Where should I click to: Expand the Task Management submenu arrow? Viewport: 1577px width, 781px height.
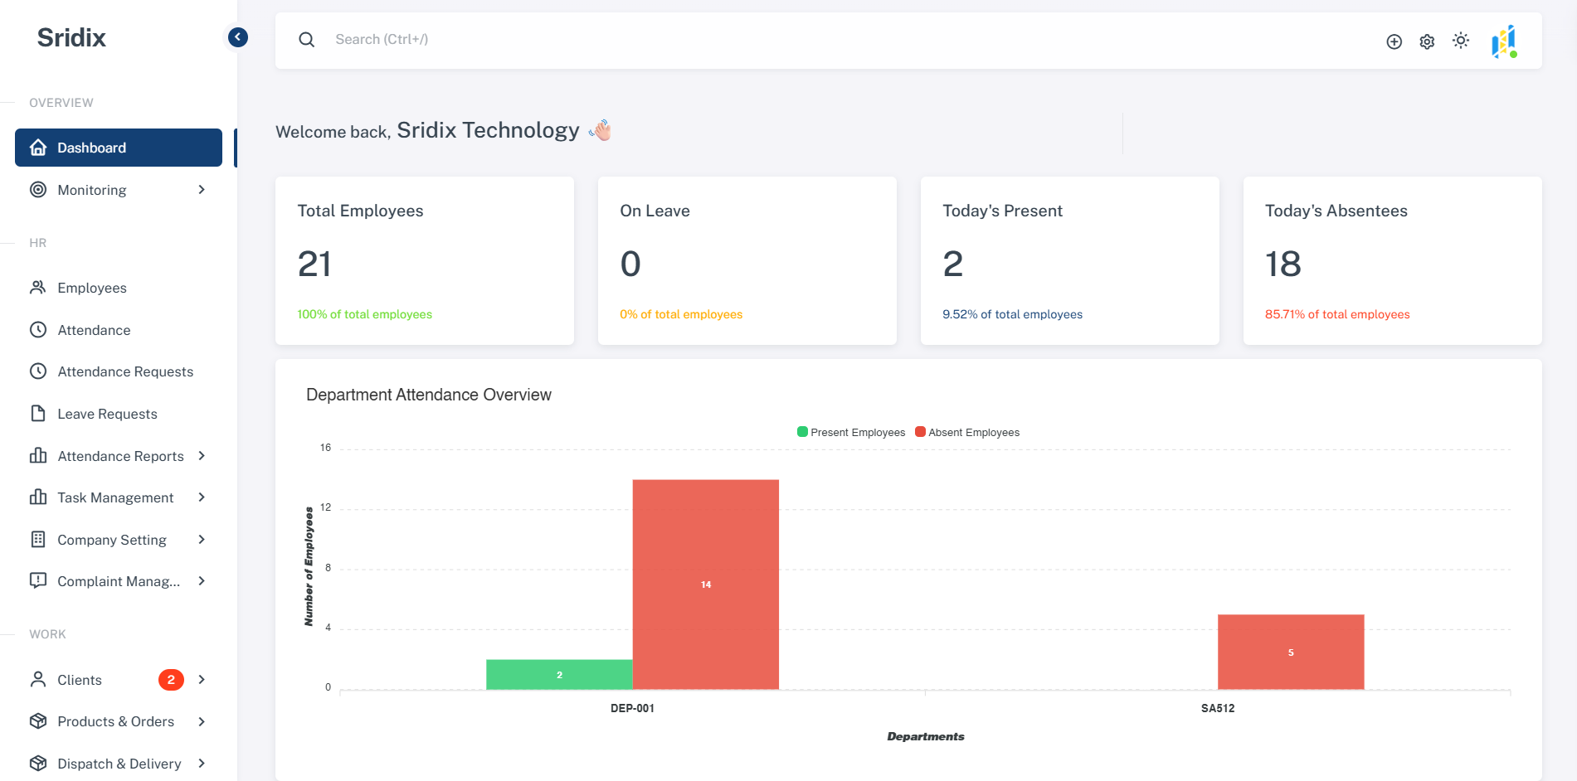click(x=202, y=497)
